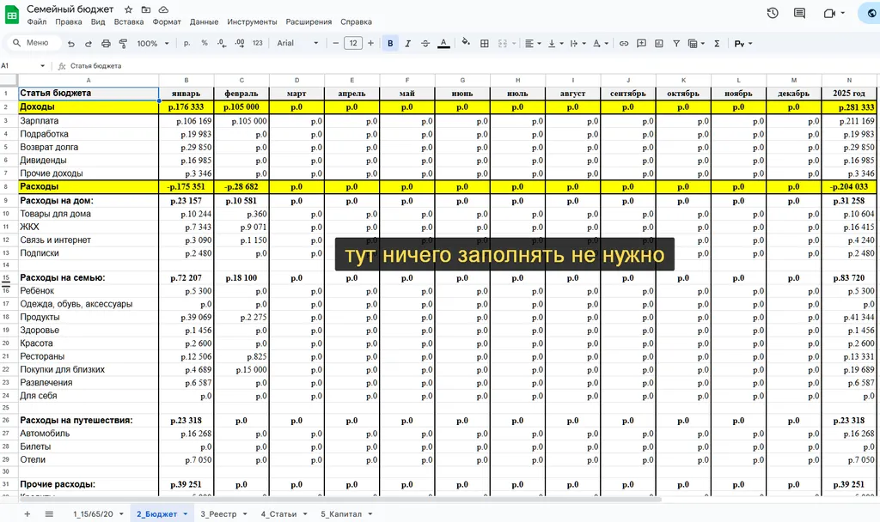The image size is (880, 522).
Task: Click the add new sheet plus button
Action: click(x=27, y=514)
